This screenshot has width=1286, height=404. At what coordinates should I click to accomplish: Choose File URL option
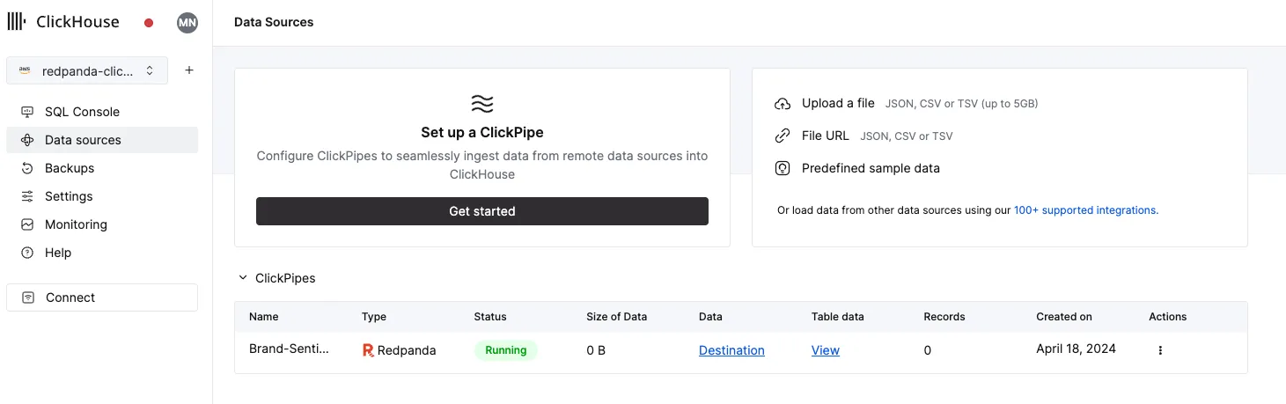(826, 136)
